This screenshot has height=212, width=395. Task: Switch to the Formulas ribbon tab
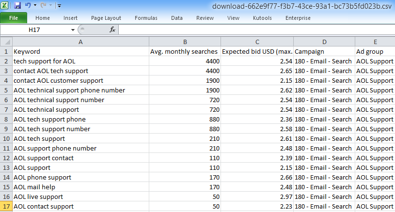146,18
